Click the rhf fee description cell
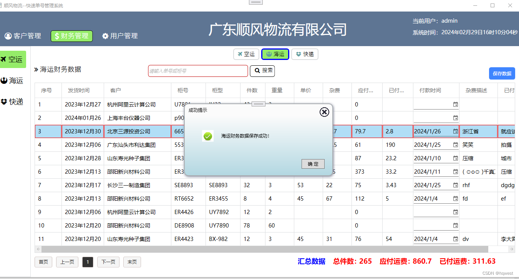The width and height of the screenshot is (519, 279). [479, 185]
